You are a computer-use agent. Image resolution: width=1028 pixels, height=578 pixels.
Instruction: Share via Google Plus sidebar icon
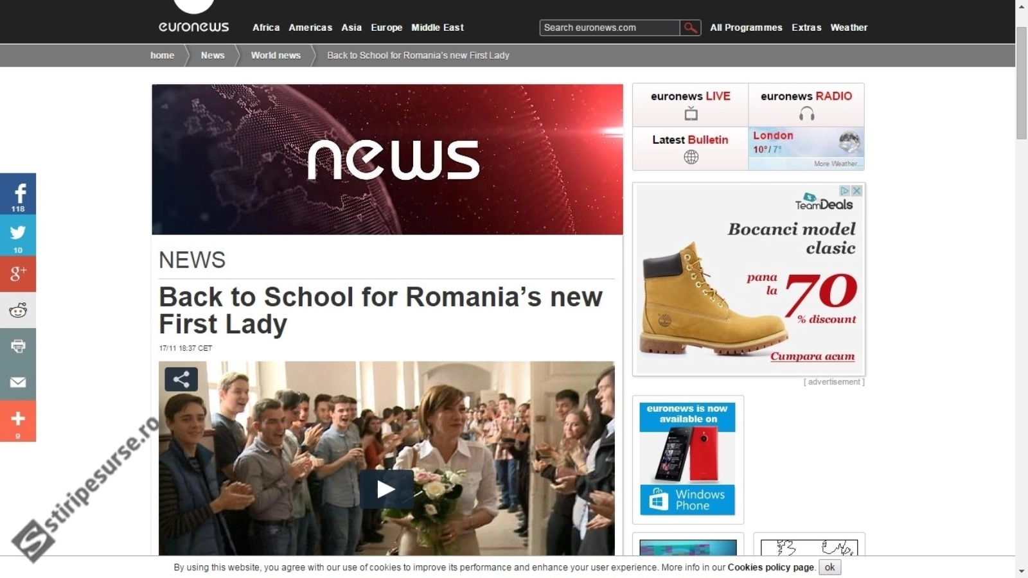coord(18,274)
